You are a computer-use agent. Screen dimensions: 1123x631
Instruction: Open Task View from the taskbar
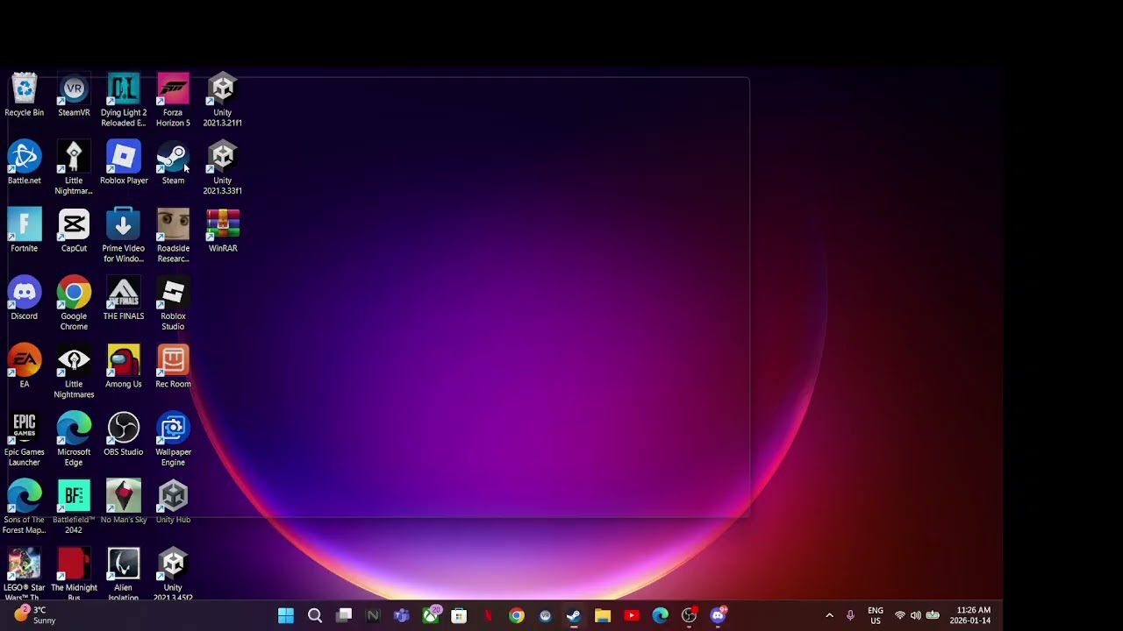click(x=344, y=616)
